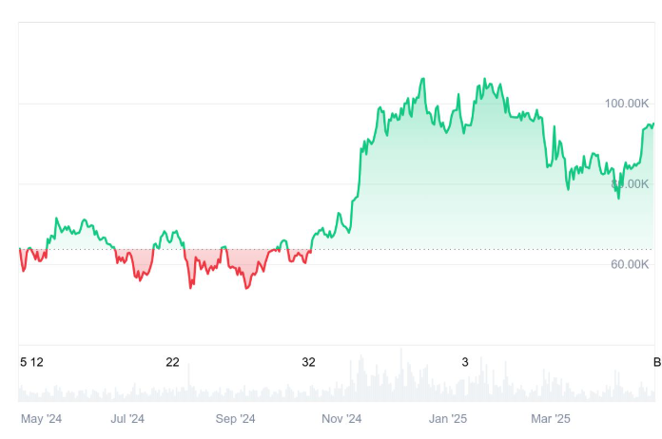Click the event marker labeled 3
Viewport: 662px width, 439px height.
[465, 362]
